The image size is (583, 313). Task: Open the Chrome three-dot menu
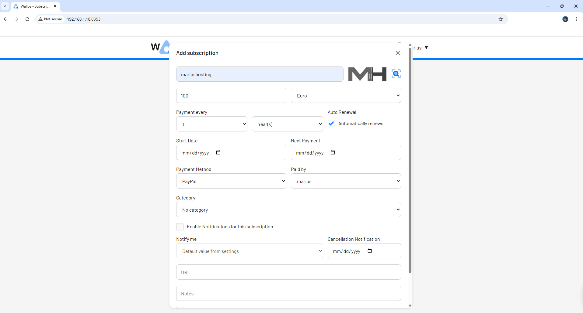tap(576, 19)
